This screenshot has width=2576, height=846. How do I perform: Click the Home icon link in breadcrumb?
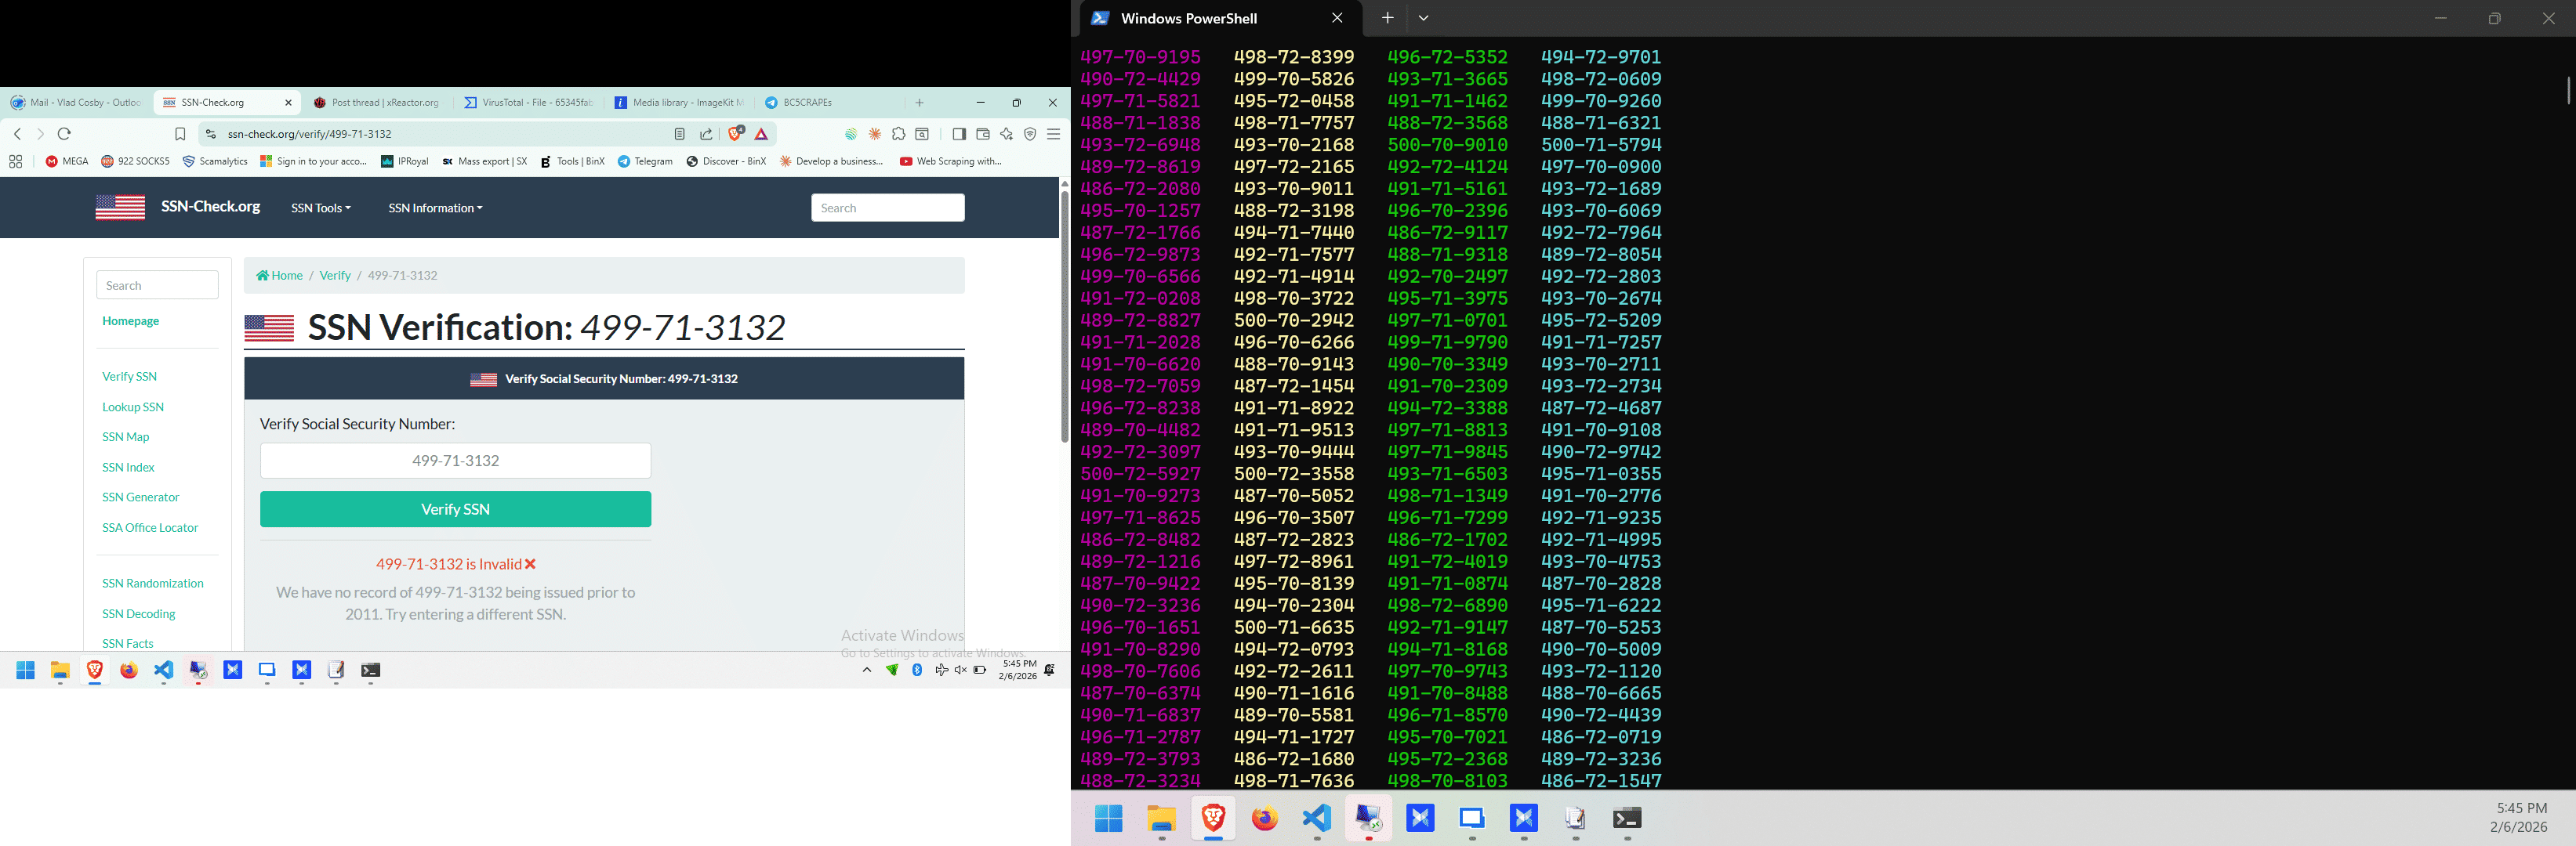coord(279,276)
